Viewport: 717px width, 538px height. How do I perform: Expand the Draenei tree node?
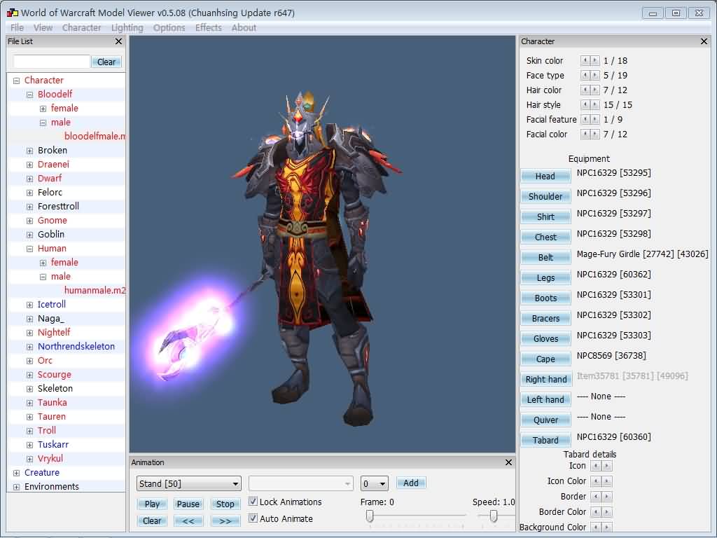point(29,165)
